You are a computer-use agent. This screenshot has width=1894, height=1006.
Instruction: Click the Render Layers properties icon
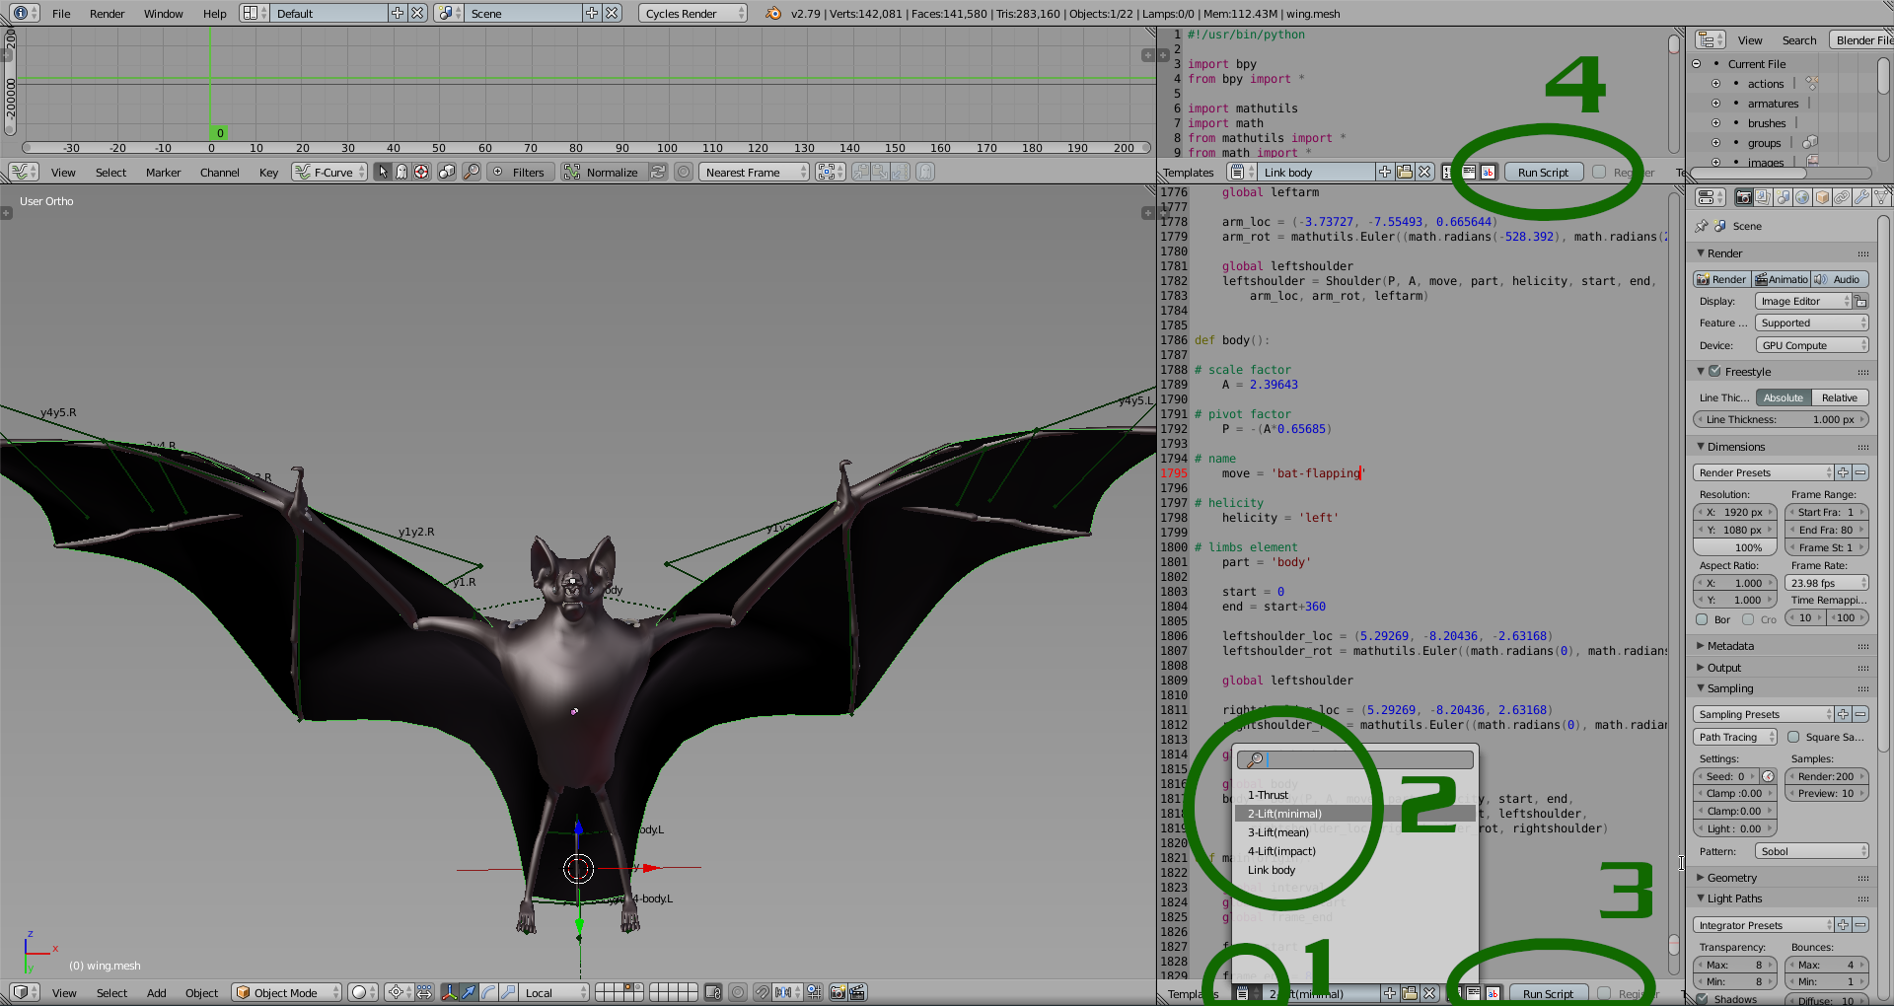tap(1763, 197)
